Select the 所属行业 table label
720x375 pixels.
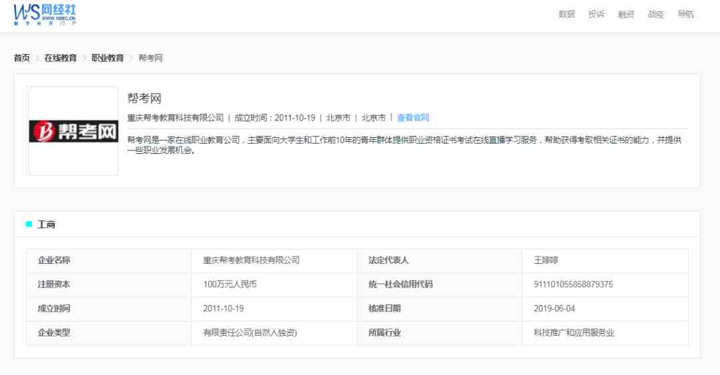point(385,332)
